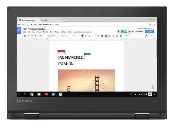Toggle bold formatting
The width and height of the screenshot is (173, 126).
pos(82,36)
